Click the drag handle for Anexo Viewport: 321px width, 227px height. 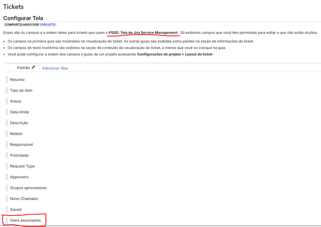point(7,101)
